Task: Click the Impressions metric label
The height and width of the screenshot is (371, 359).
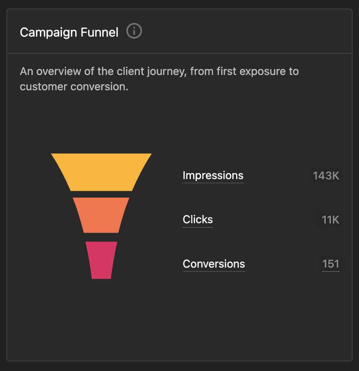Action: [213, 175]
